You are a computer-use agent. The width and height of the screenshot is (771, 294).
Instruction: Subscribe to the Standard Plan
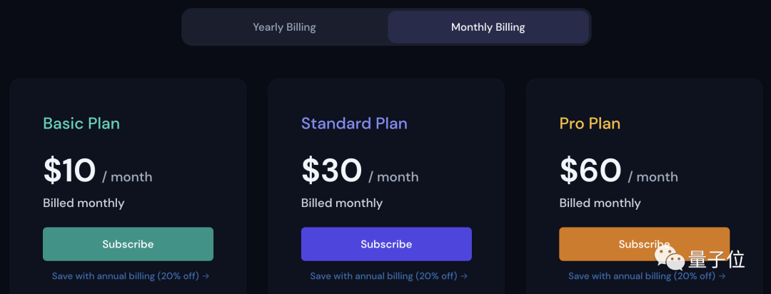[x=386, y=244]
